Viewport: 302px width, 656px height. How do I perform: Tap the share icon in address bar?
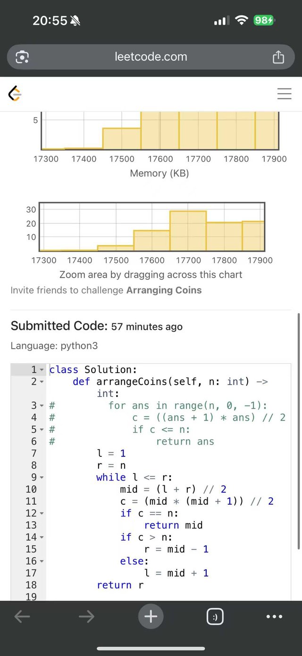pyautogui.click(x=278, y=57)
